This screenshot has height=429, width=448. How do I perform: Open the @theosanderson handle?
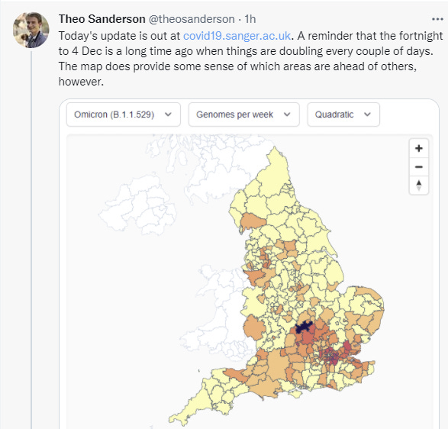[192, 19]
